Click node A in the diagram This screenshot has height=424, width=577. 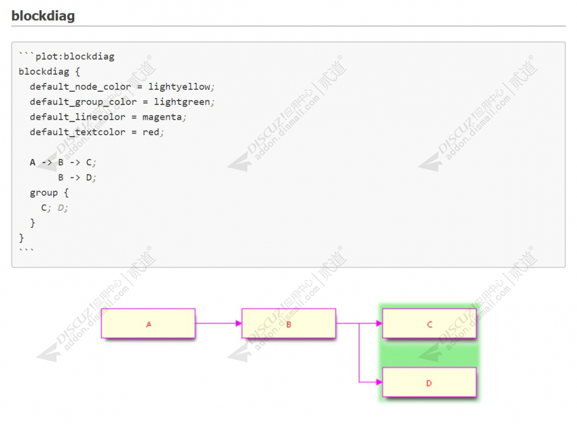point(148,323)
